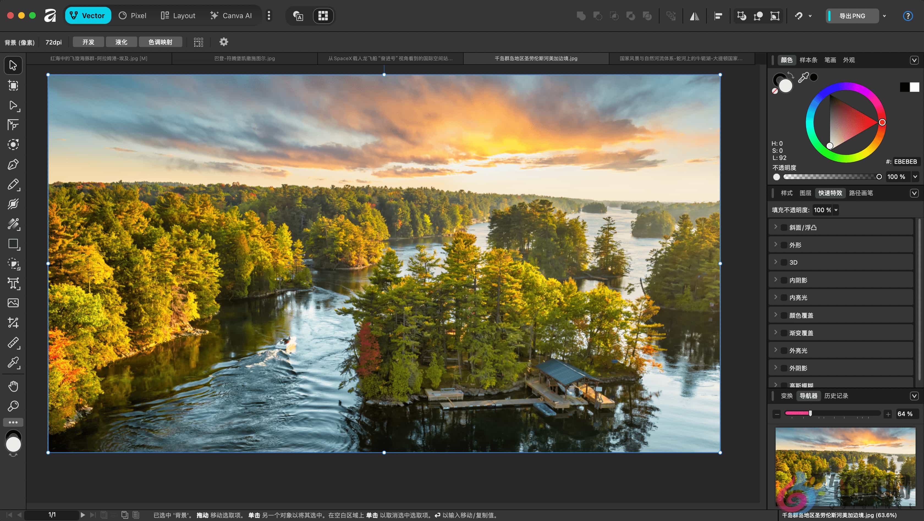Tick the 颜色覆盖 checkbox
Image resolution: width=924 pixels, height=521 pixels.
click(x=784, y=315)
